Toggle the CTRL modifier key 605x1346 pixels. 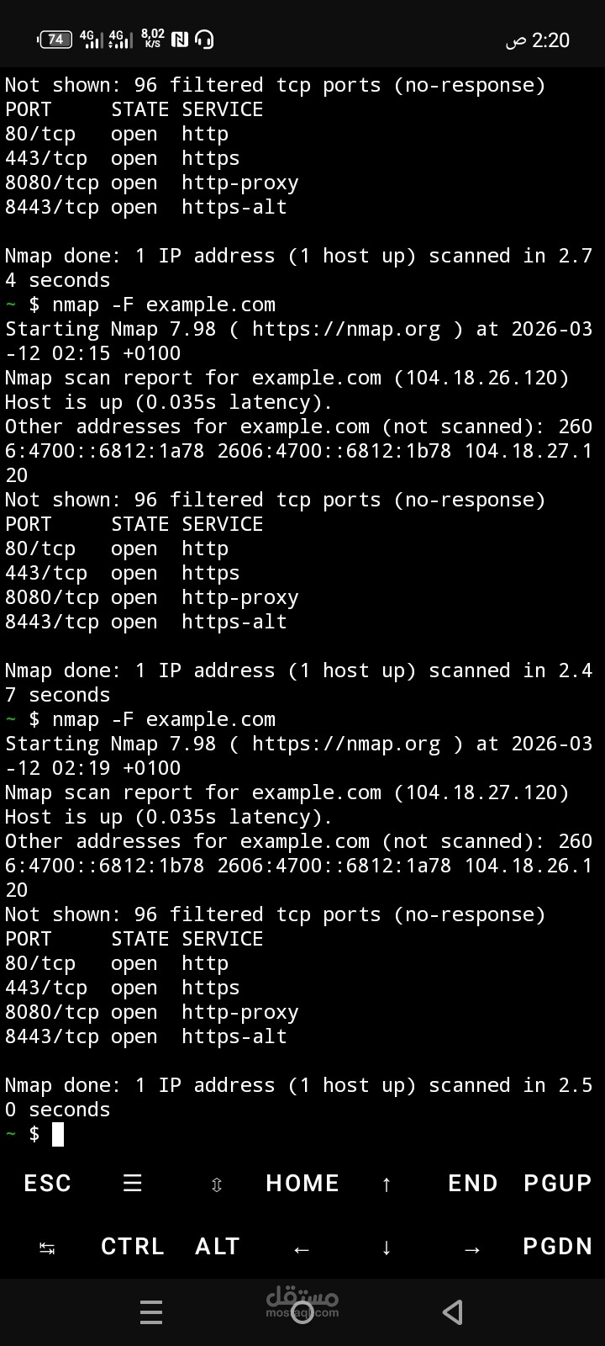point(133,1246)
